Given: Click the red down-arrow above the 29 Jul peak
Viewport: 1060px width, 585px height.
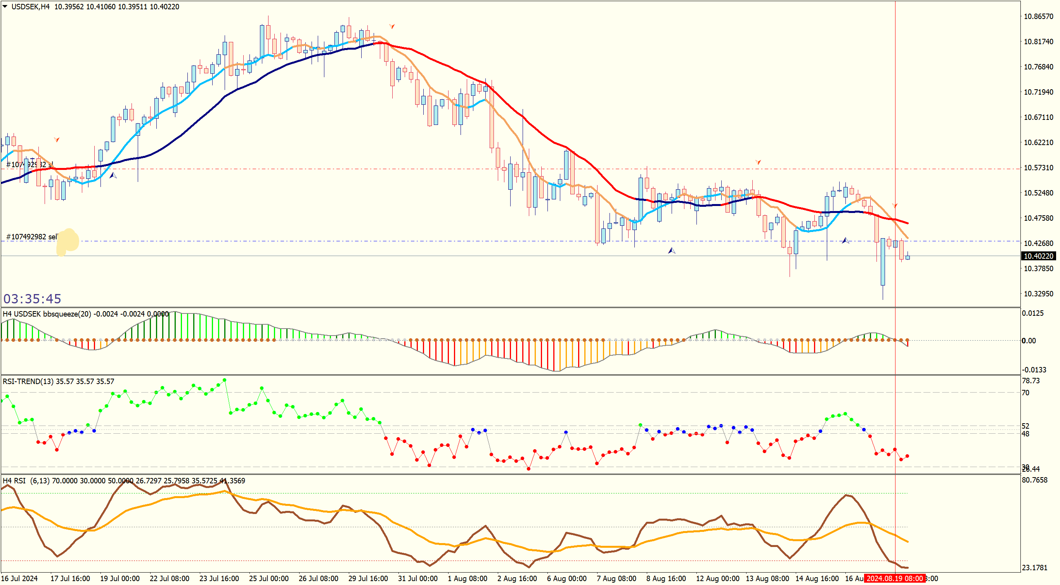Looking at the screenshot, I should (392, 26).
